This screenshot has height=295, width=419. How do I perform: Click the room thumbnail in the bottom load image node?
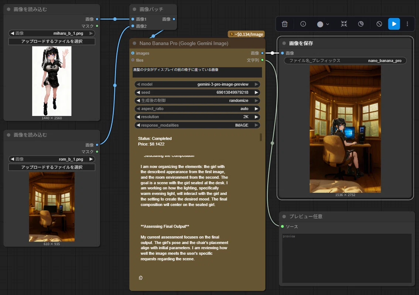click(x=52, y=207)
